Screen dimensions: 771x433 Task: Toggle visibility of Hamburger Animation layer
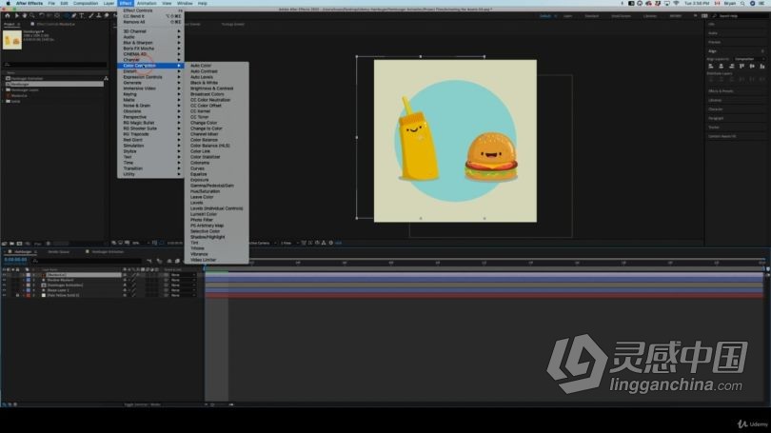tap(5, 285)
